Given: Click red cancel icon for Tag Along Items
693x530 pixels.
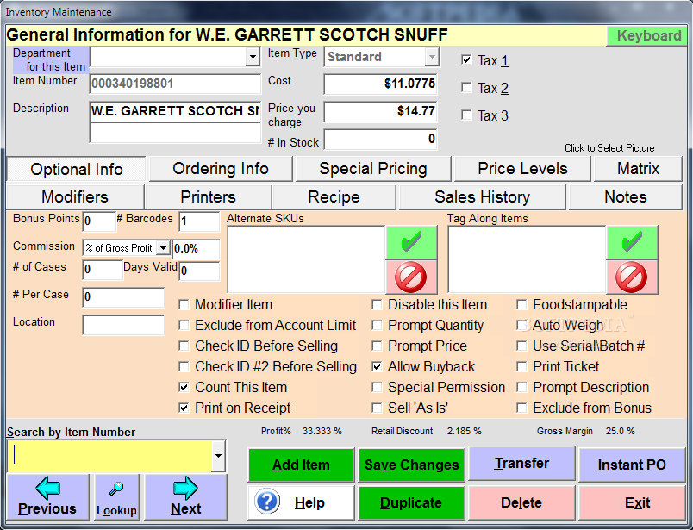Looking at the screenshot, I should coord(632,277).
